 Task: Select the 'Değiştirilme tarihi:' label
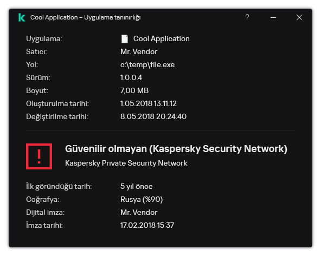pyautogui.click(x=57, y=117)
